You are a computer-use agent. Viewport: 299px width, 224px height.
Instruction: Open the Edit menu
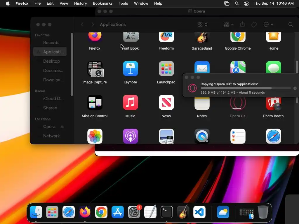50,3
